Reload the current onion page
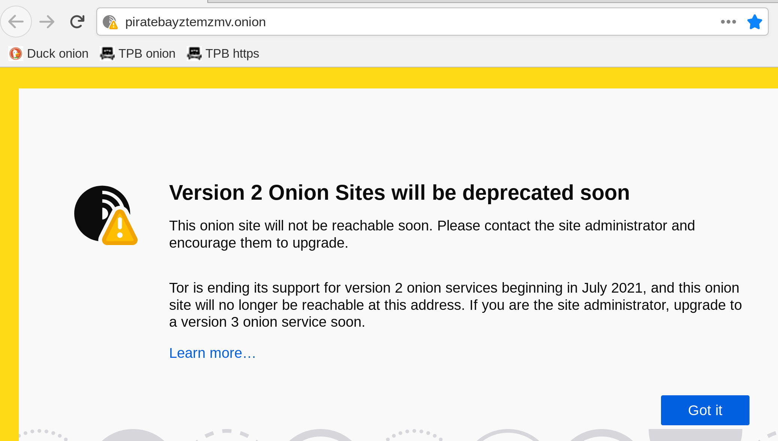Image resolution: width=778 pixels, height=441 pixels. [77, 22]
